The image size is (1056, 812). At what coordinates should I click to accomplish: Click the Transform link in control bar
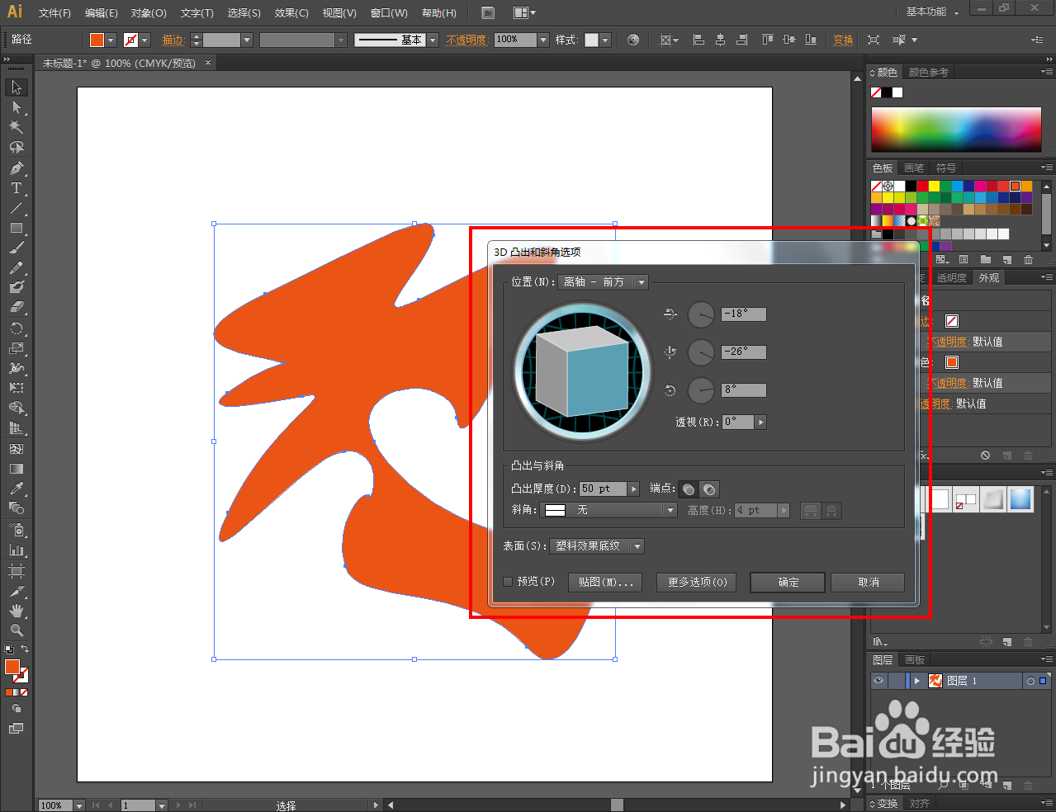click(843, 40)
